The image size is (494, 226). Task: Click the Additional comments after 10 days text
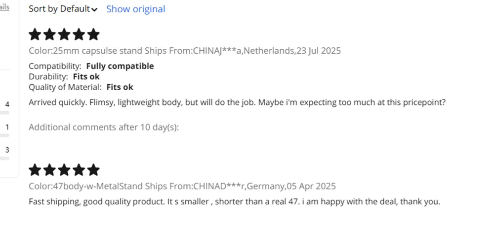click(x=104, y=127)
